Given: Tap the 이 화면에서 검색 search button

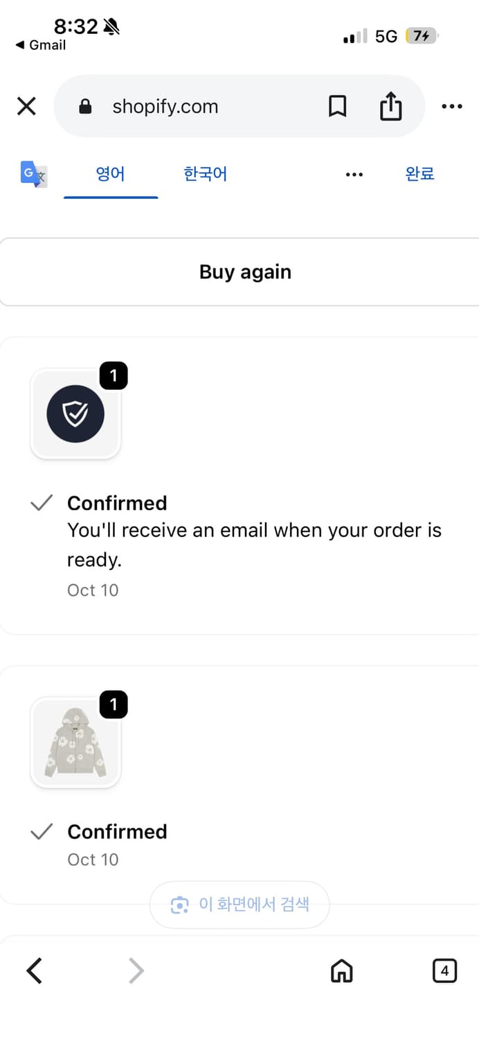Looking at the screenshot, I should coord(239,904).
